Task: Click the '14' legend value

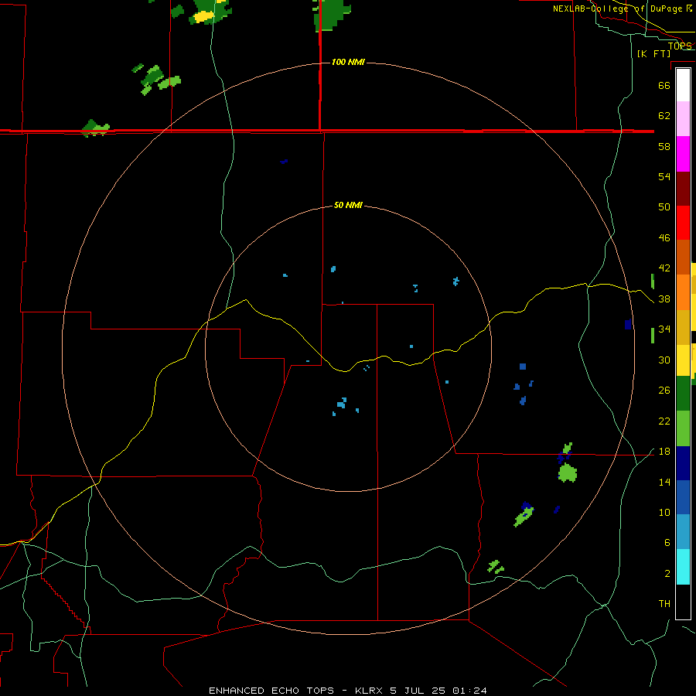Action: (x=664, y=482)
